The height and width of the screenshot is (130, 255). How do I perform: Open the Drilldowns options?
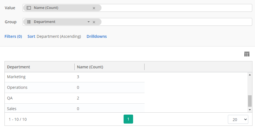pyautogui.click(x=96, y=36)
